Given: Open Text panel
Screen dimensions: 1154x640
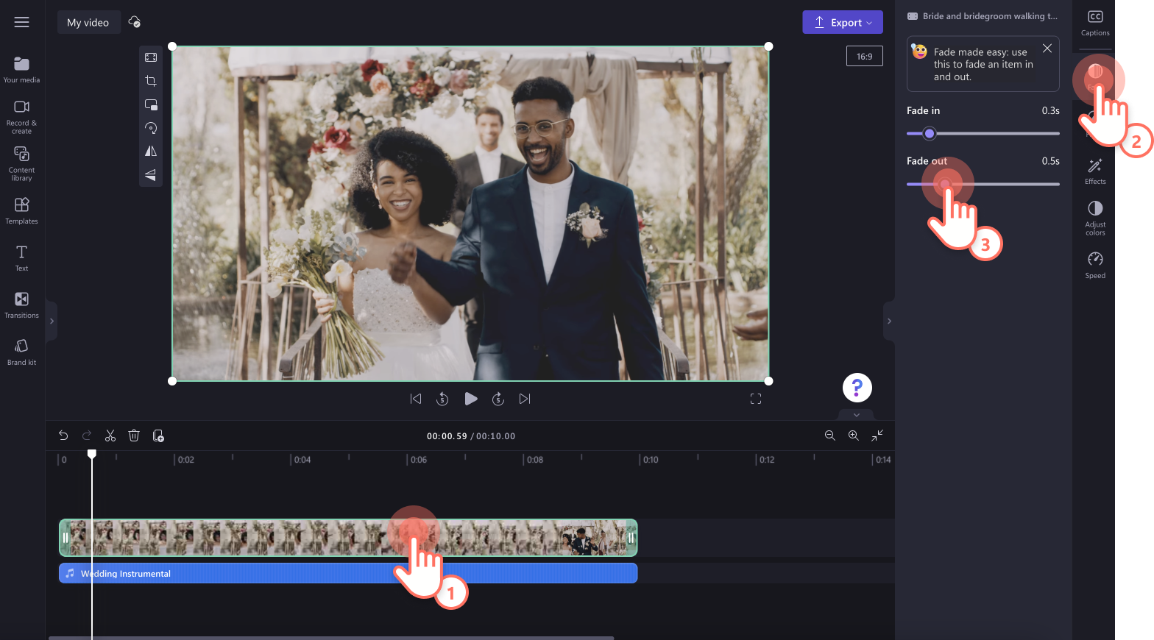Looking at the screenshot, I should click(22, 258).
